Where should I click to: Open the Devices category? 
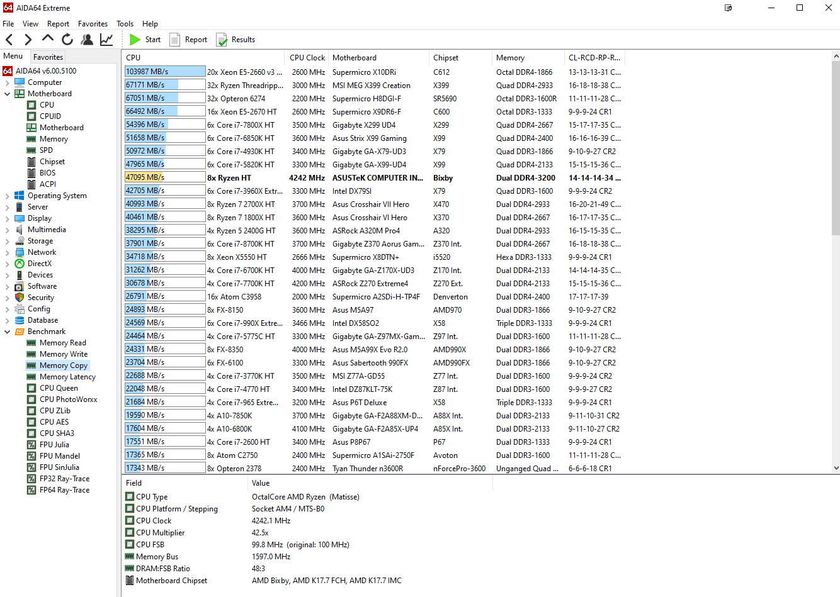click(x=40, y=275)
